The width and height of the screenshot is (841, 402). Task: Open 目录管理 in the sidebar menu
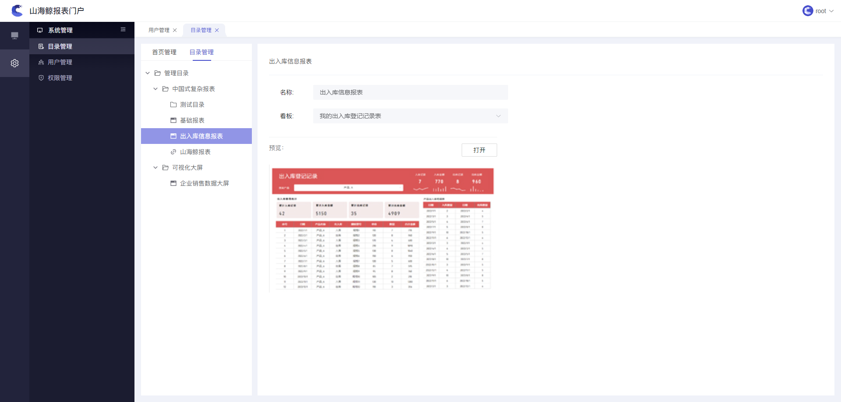(82, 46)
